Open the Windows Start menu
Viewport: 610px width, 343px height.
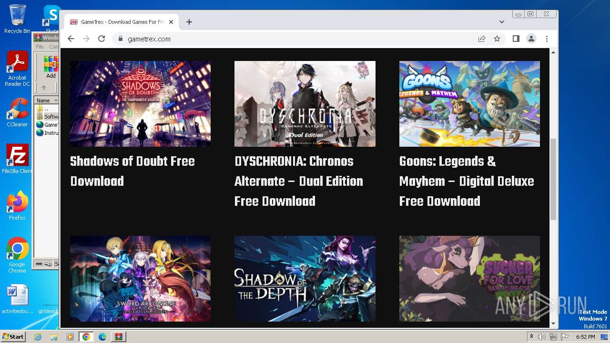tap(13, 337)
